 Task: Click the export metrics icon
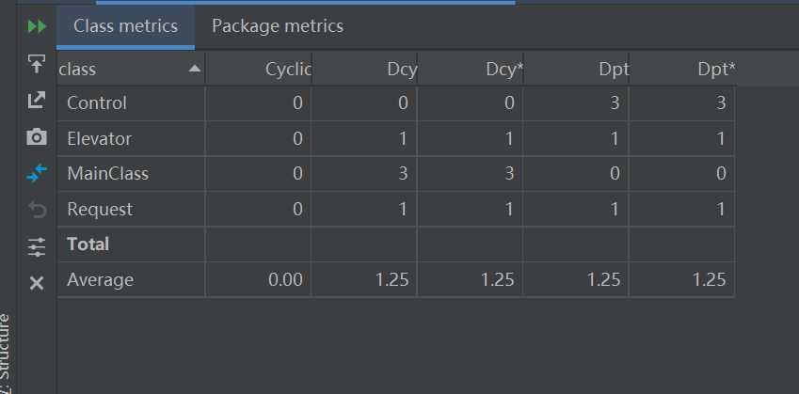tap(37, 101)
